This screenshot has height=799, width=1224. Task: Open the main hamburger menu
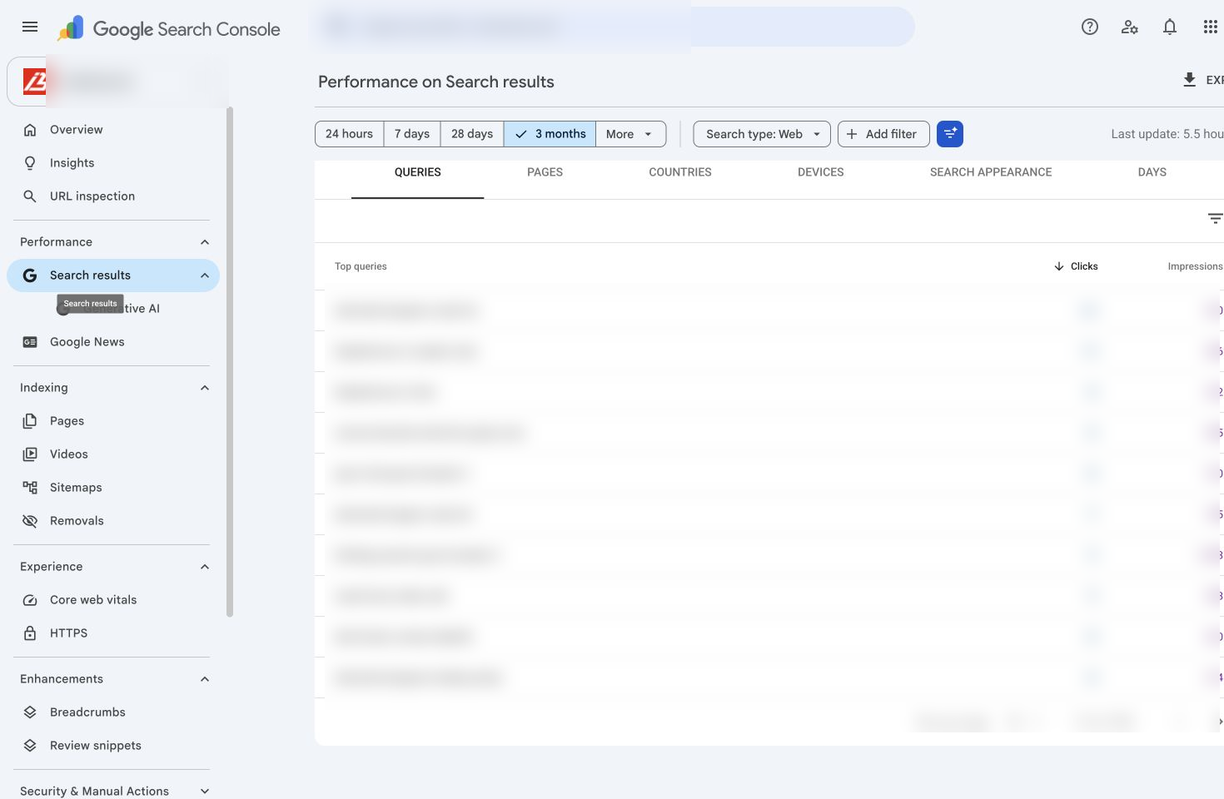[x=30, y=27]
